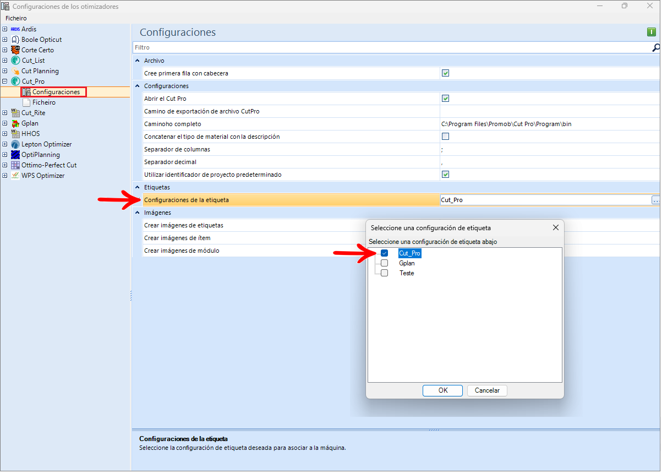Collapse the Imágenes section
This screenshot has width=662, height=473.
coord(138,213)
